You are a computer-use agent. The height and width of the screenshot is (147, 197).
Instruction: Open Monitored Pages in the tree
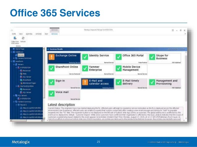[29, 83]
